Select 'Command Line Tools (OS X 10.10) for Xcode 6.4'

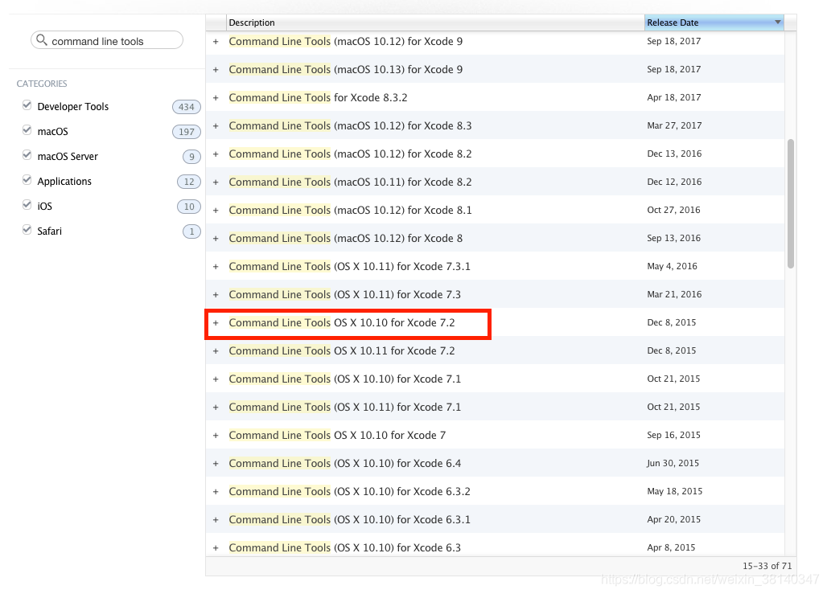(x=345, y=463)
